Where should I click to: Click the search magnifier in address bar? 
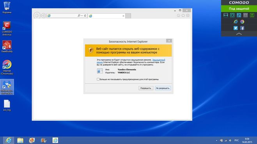[79, 16]
